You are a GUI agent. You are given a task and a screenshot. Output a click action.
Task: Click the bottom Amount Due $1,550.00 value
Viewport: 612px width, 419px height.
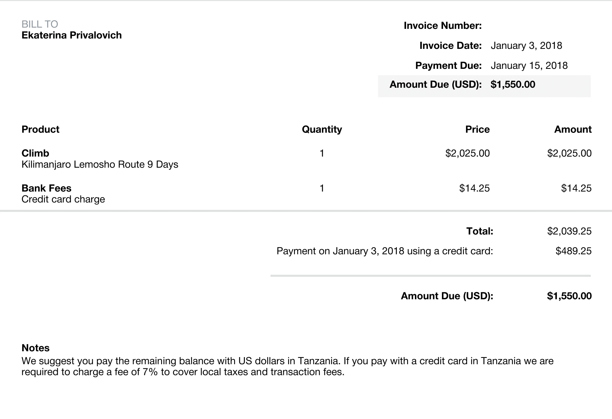[x=569, y=296]
